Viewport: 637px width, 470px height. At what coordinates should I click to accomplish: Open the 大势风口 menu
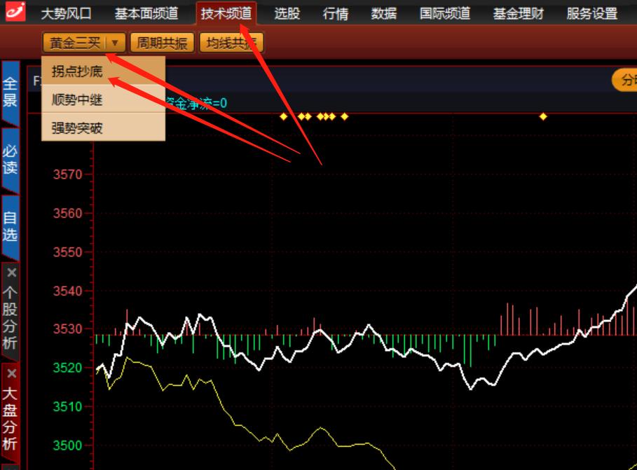(x=67, y=12)
